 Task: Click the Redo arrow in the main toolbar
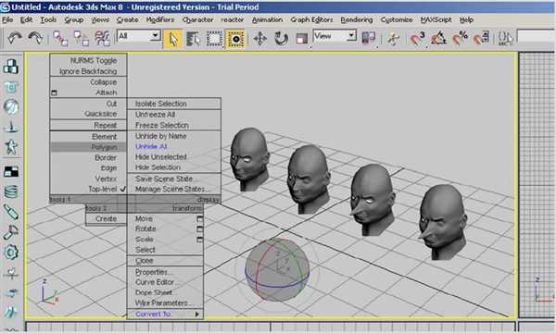pyautogui.click(x=35, y=38)
